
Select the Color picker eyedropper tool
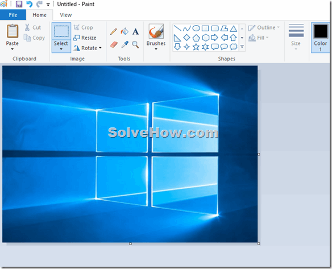[125, 44]
